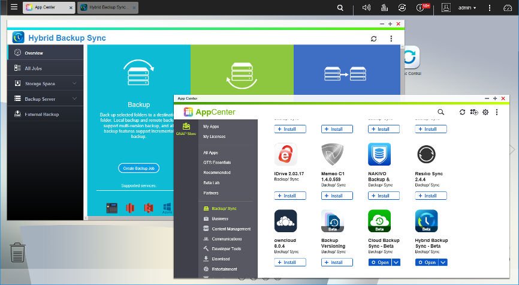Select All Apps category in AppCenter
The width and height of the screenshot is (519, 285).
[210, 152]
